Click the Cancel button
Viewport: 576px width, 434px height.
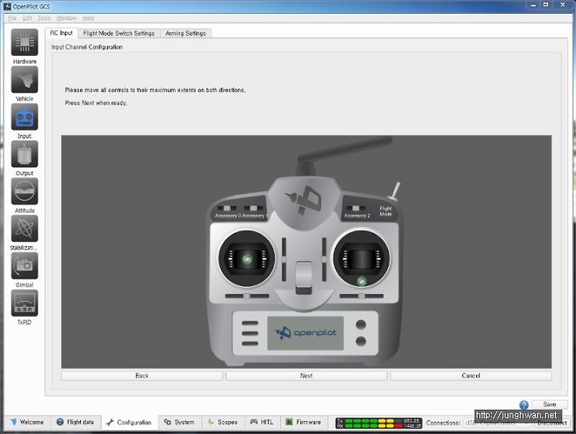pos(470,376)
